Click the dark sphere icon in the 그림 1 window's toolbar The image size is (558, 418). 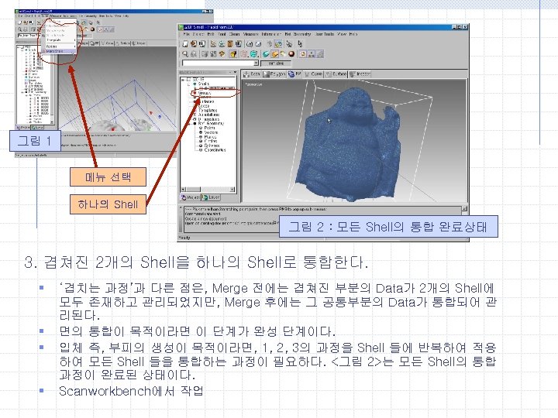tap(92, 29)
